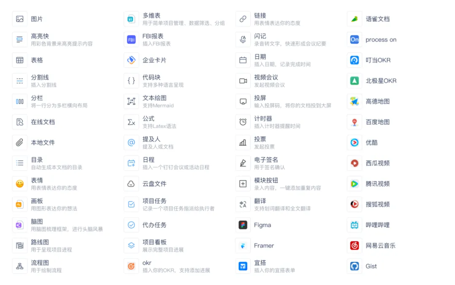
Task: Open the Gist GitHub icon
Action: [354, 266]
